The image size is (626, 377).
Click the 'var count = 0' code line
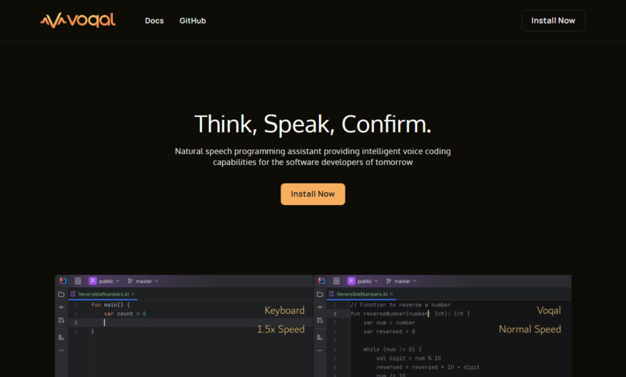125,314
